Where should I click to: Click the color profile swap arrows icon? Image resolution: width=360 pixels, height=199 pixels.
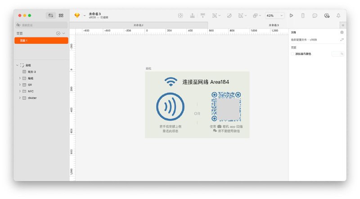(x=342, y=40)
